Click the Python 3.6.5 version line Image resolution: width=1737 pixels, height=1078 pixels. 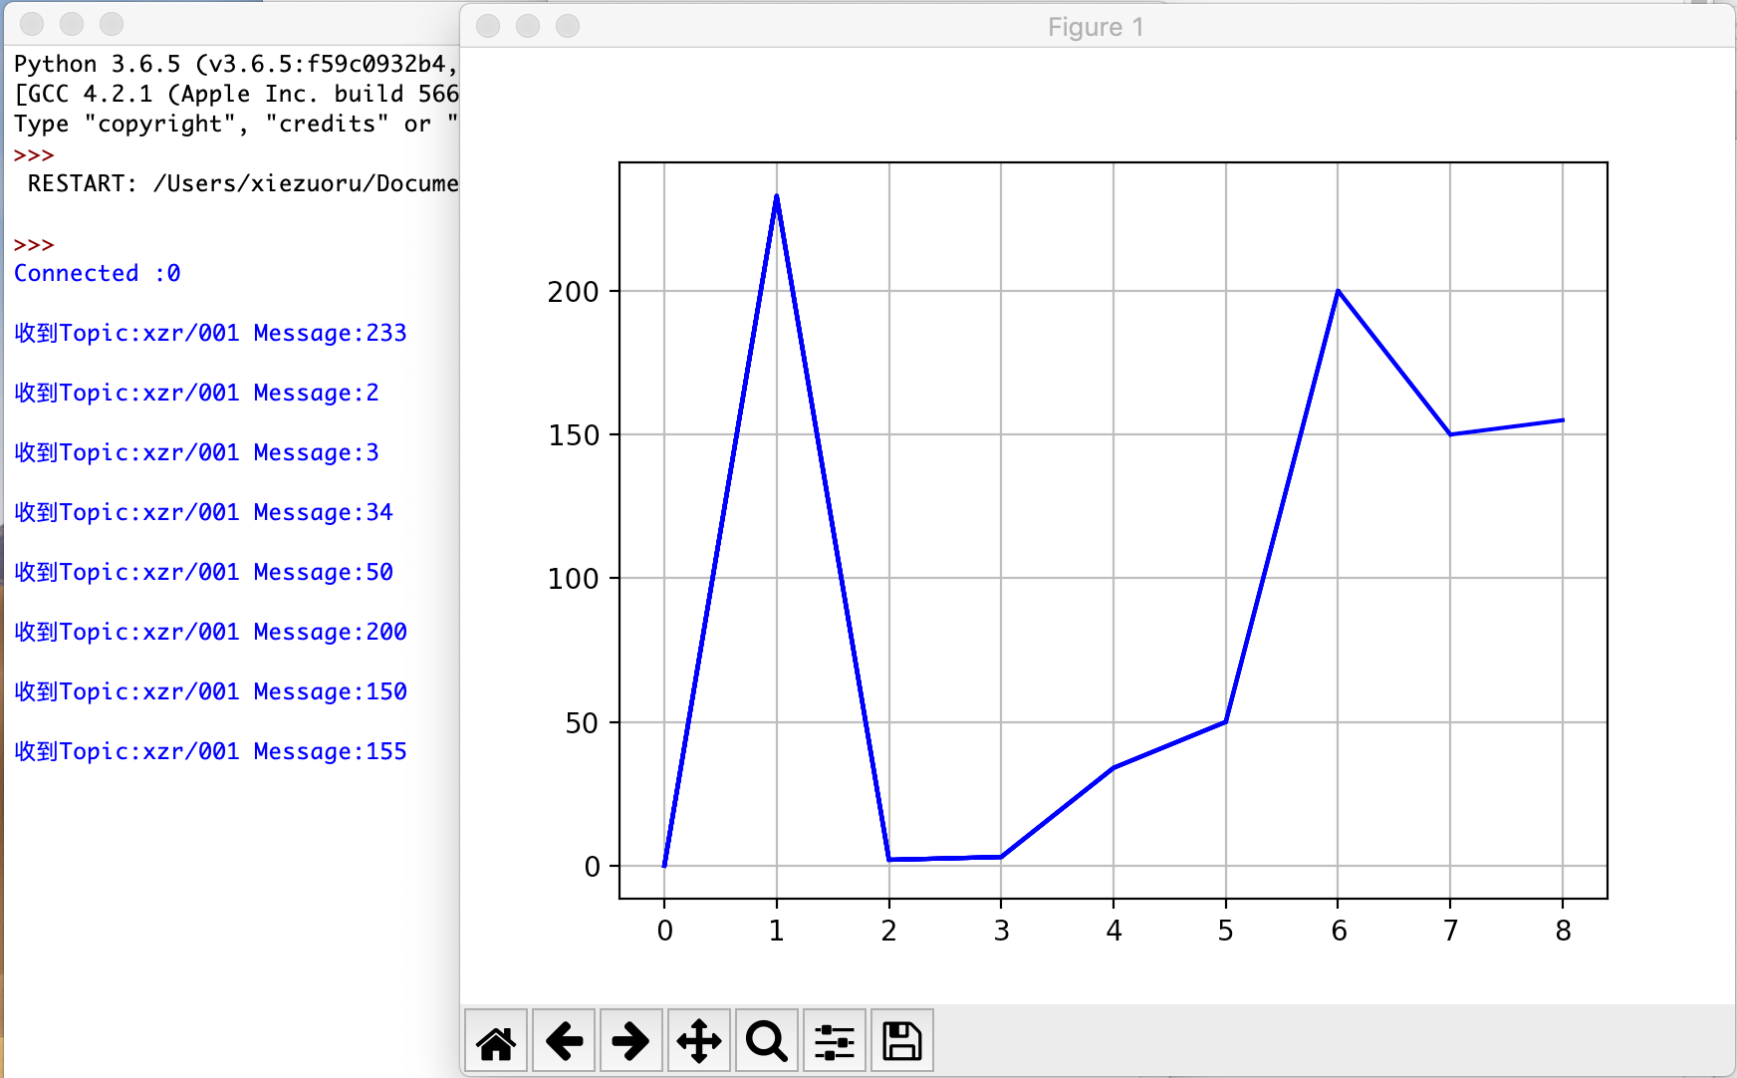(236, 64)
